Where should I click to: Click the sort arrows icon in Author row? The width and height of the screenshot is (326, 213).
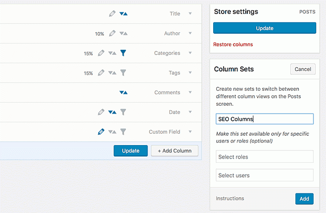[123, 33]
